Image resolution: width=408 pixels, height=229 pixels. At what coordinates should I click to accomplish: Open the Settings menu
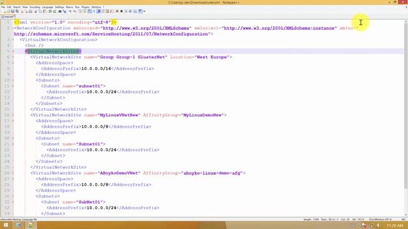[59, 7]
